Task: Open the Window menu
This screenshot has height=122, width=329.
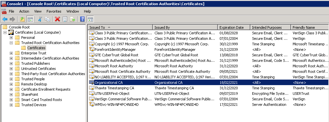Action: (72, 11)
